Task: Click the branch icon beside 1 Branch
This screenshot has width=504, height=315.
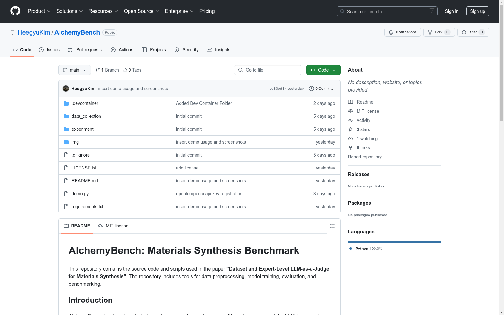Action: (98, 70)
